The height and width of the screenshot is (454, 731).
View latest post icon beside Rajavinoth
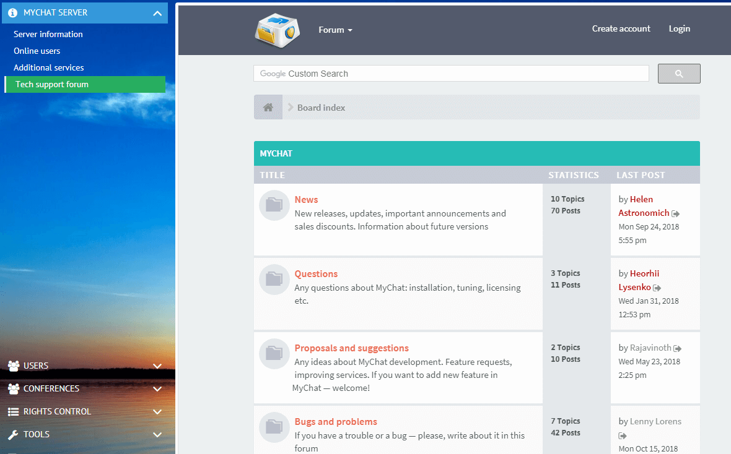pyautogui.click(x=678, y=348)
